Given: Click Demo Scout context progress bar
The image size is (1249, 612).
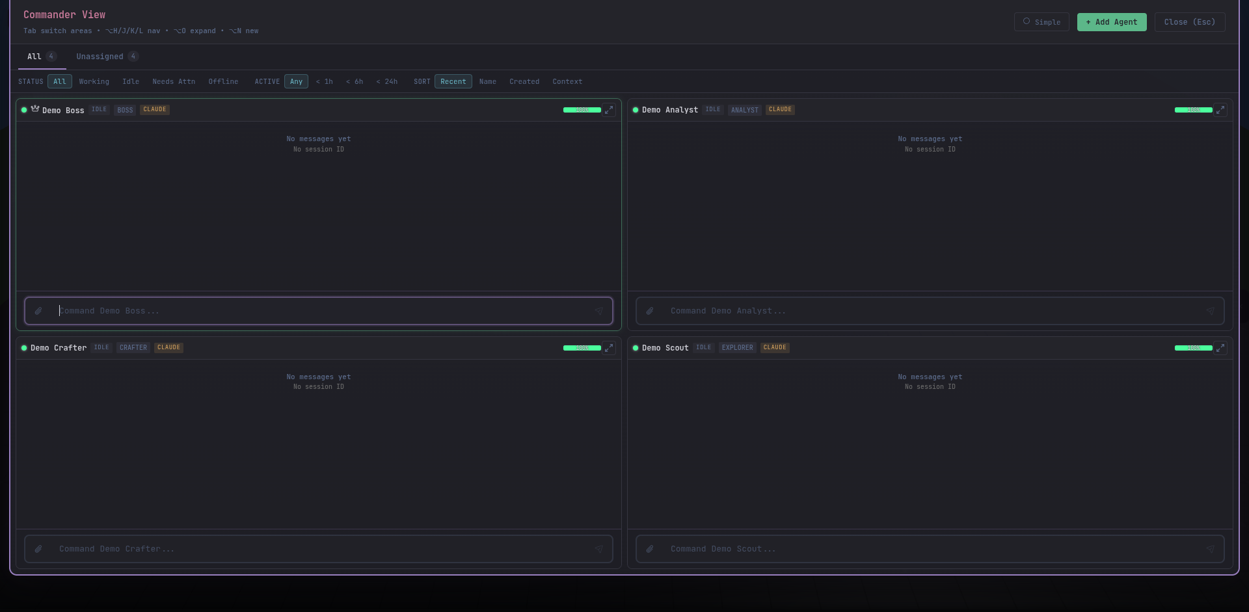Looking at the screenshot, I should click(1194, 348).
